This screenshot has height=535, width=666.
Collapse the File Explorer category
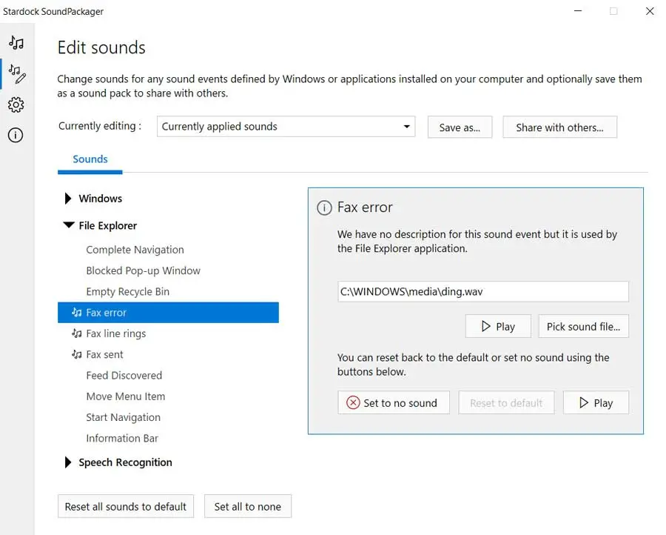(69, 225)
